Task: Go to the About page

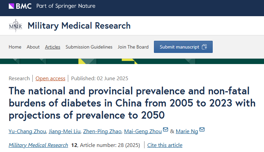Action: coord(33,47)
